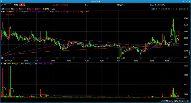Viewport: 191px width, 103px height.
Task: Choose the 15-minute timeframe button
Action: click(181, 9)
